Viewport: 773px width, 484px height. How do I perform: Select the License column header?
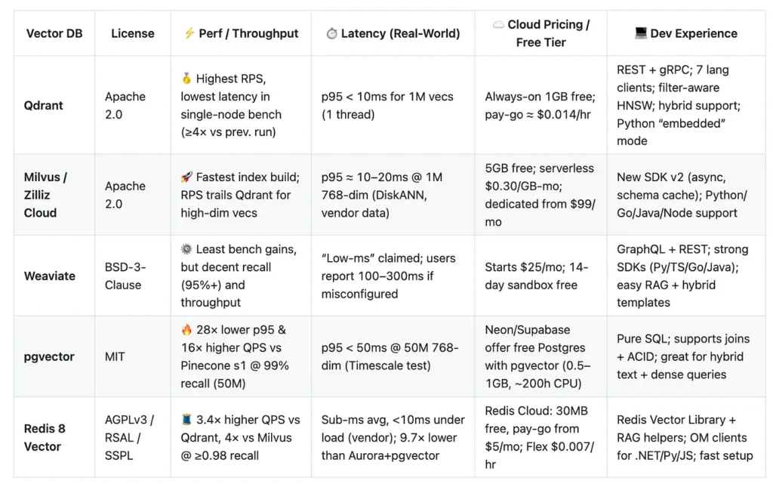coord(133,33)
